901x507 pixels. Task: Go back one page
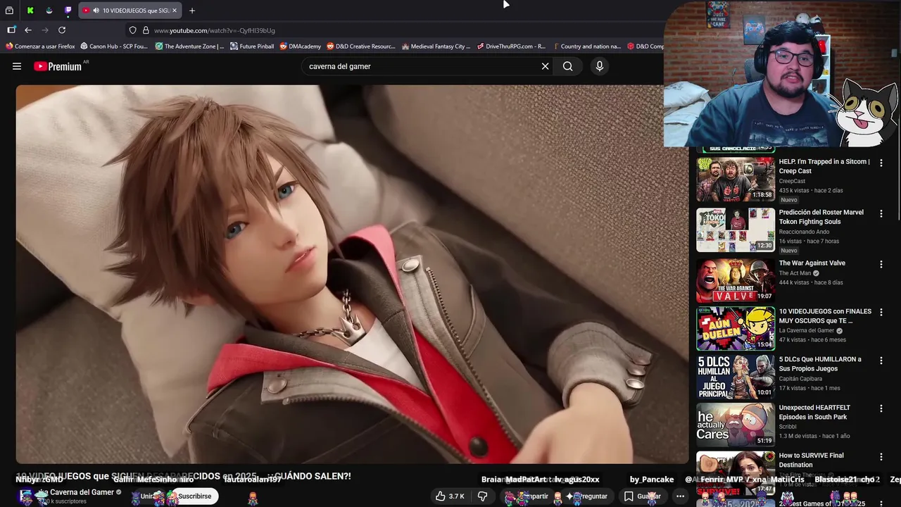[x=28, y=30]
